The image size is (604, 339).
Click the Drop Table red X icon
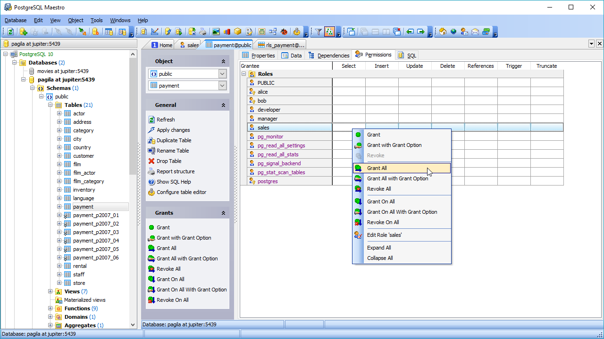tap(151, 161)
